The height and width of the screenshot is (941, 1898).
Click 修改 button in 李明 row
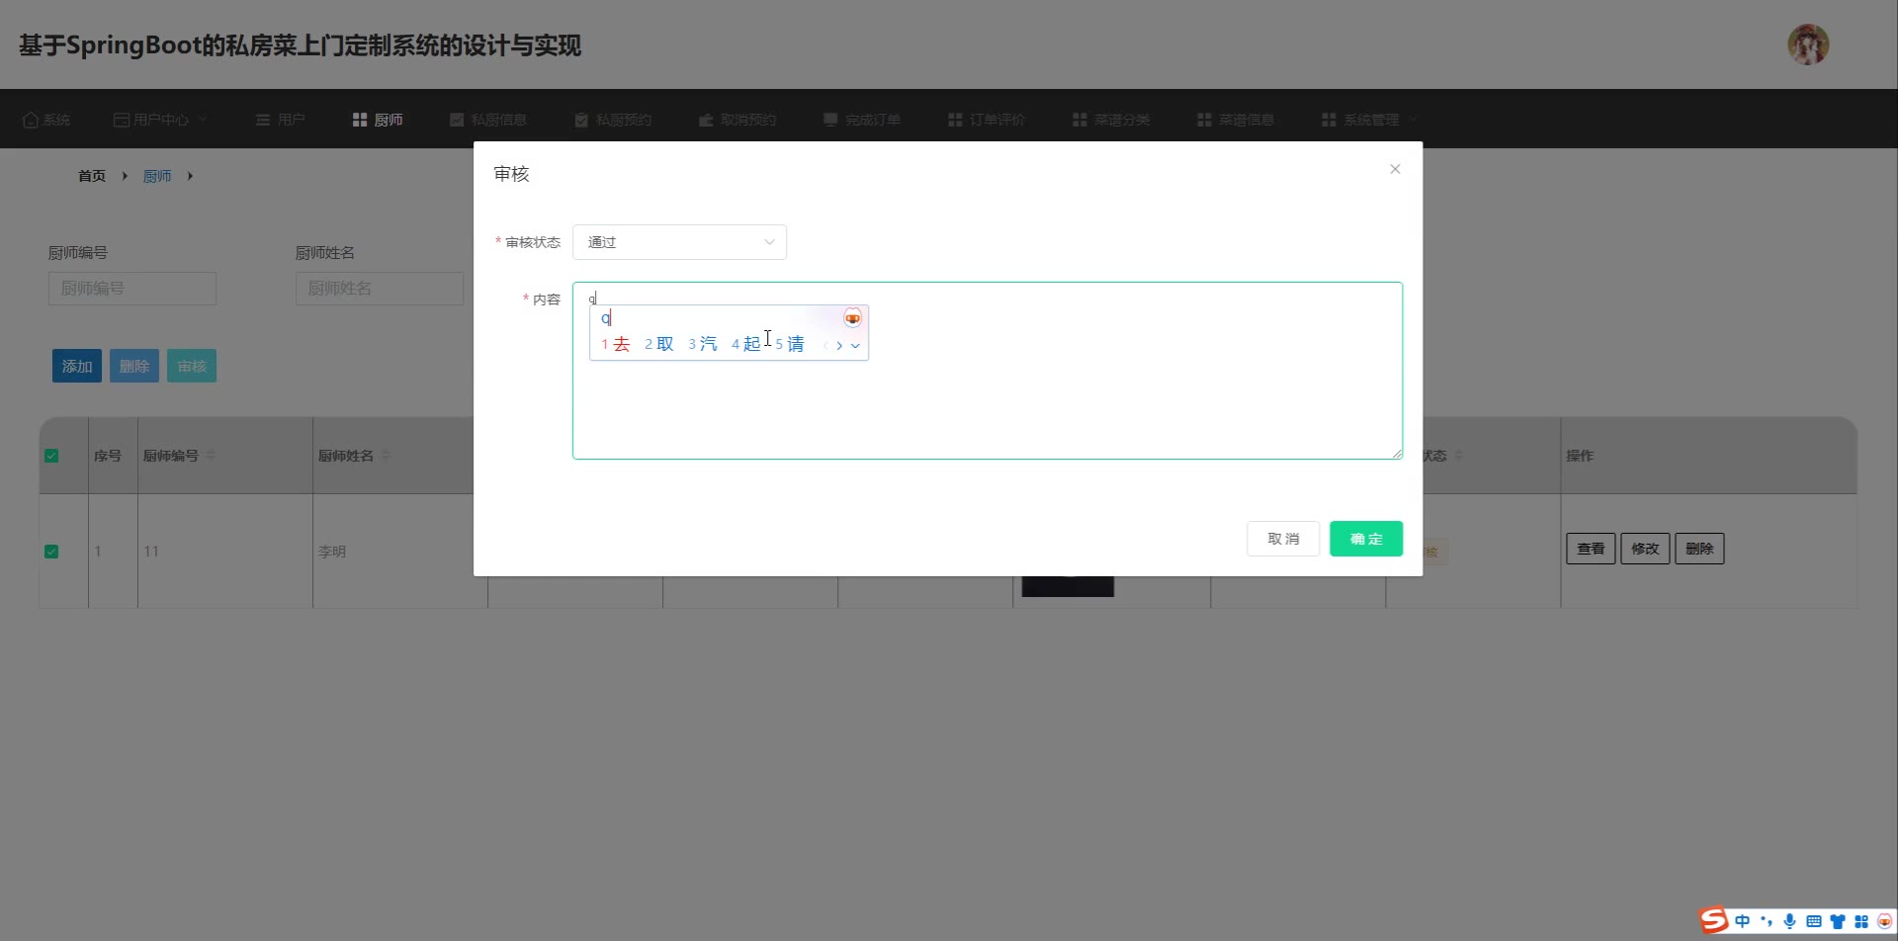1645,549
